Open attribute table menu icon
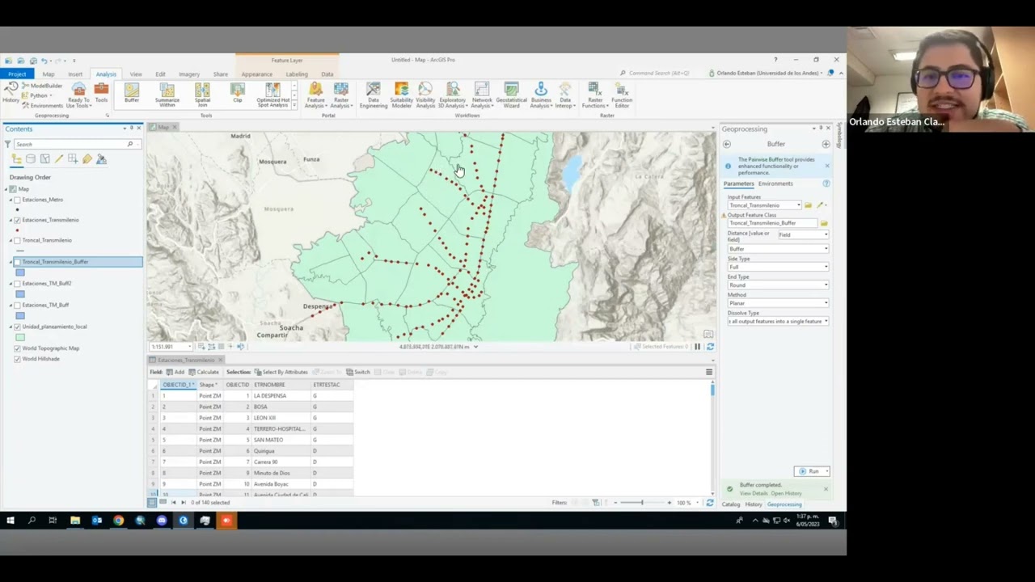This screenshot has width=1035, height=582. coord(709,372)
